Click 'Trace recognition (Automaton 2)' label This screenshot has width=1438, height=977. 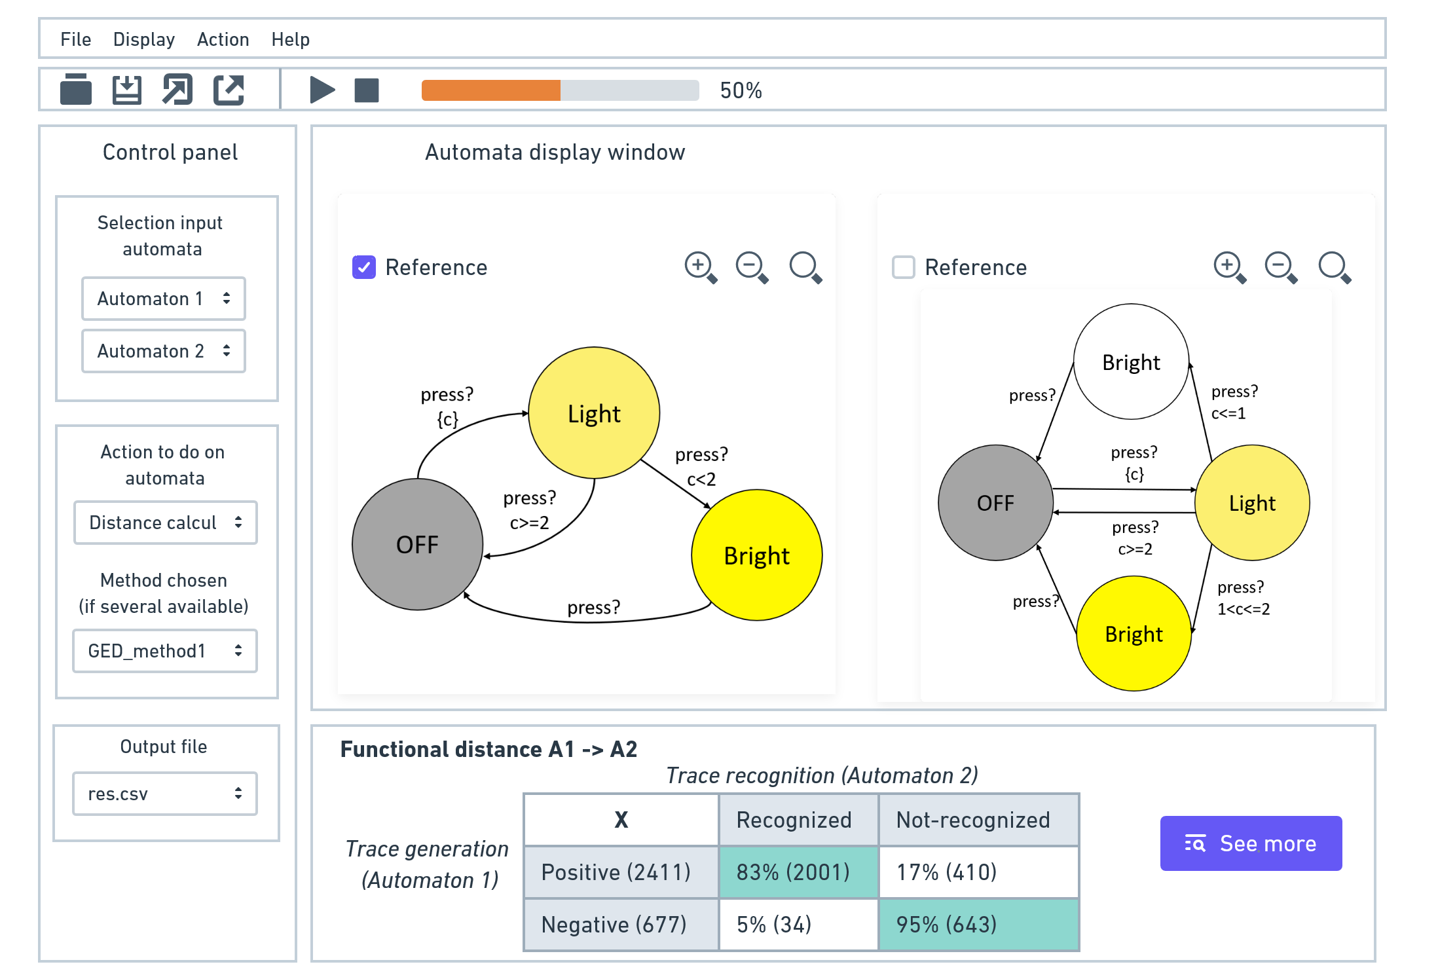click(x=822, y=775)
